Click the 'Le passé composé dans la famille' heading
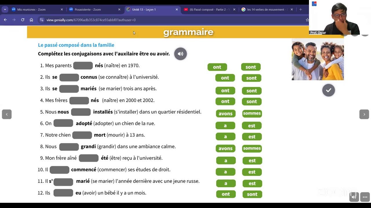Screen dimensions: 371x208 (x=76, y=45)
